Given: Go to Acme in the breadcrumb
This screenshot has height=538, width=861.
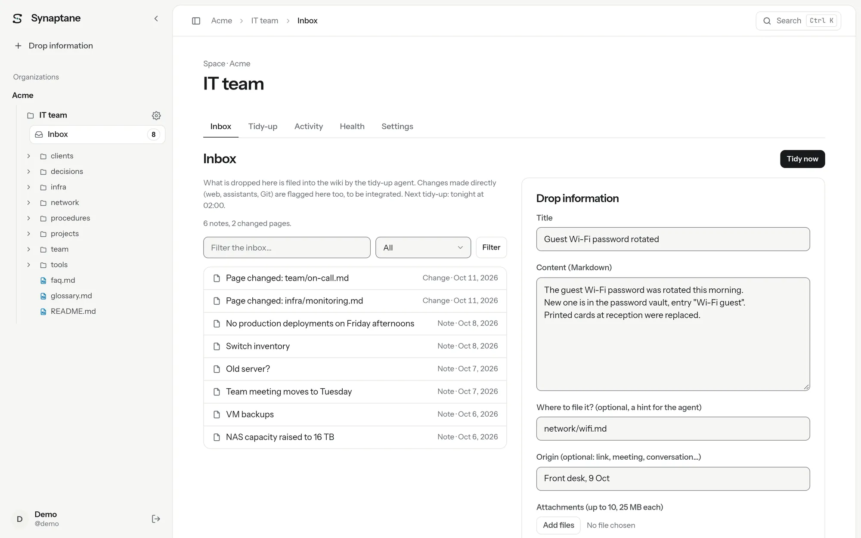Looking at the screenshot, I should (221, 21).
